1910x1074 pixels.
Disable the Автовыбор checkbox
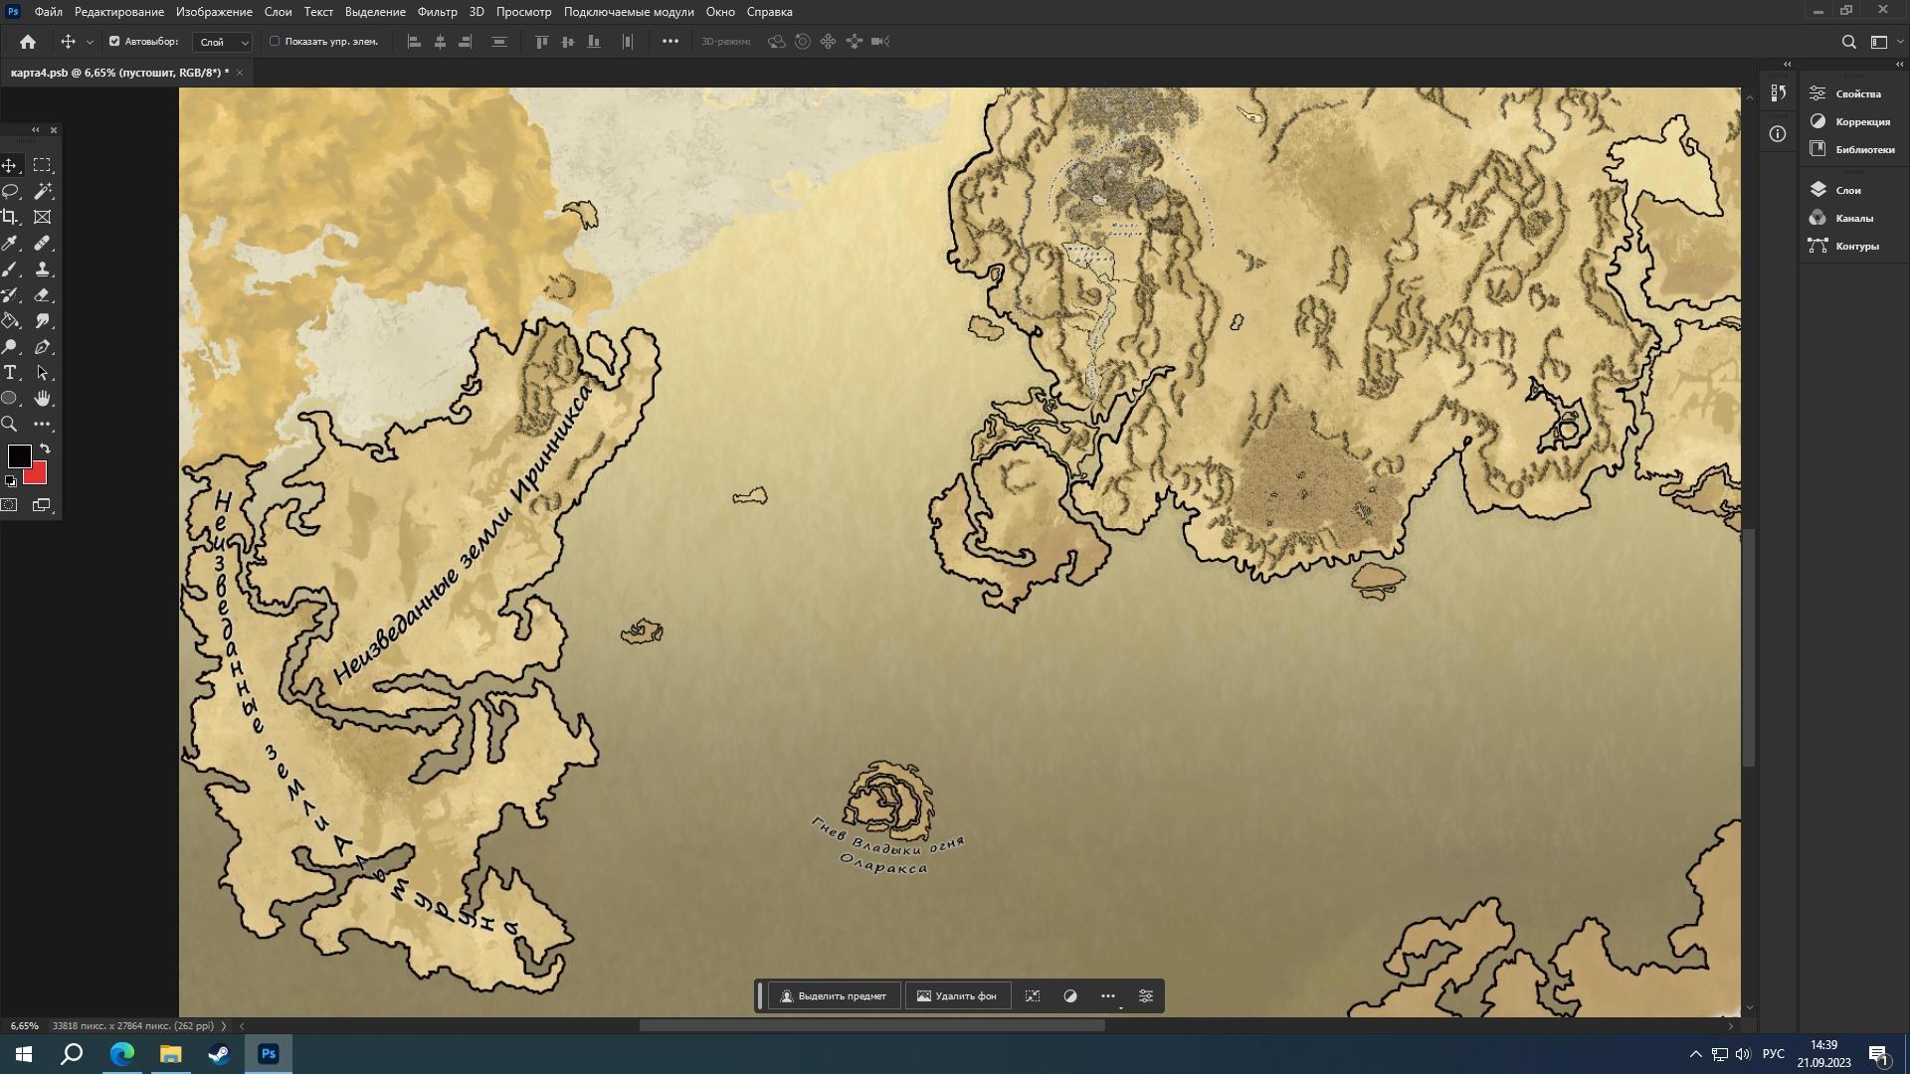pos(114,42)
